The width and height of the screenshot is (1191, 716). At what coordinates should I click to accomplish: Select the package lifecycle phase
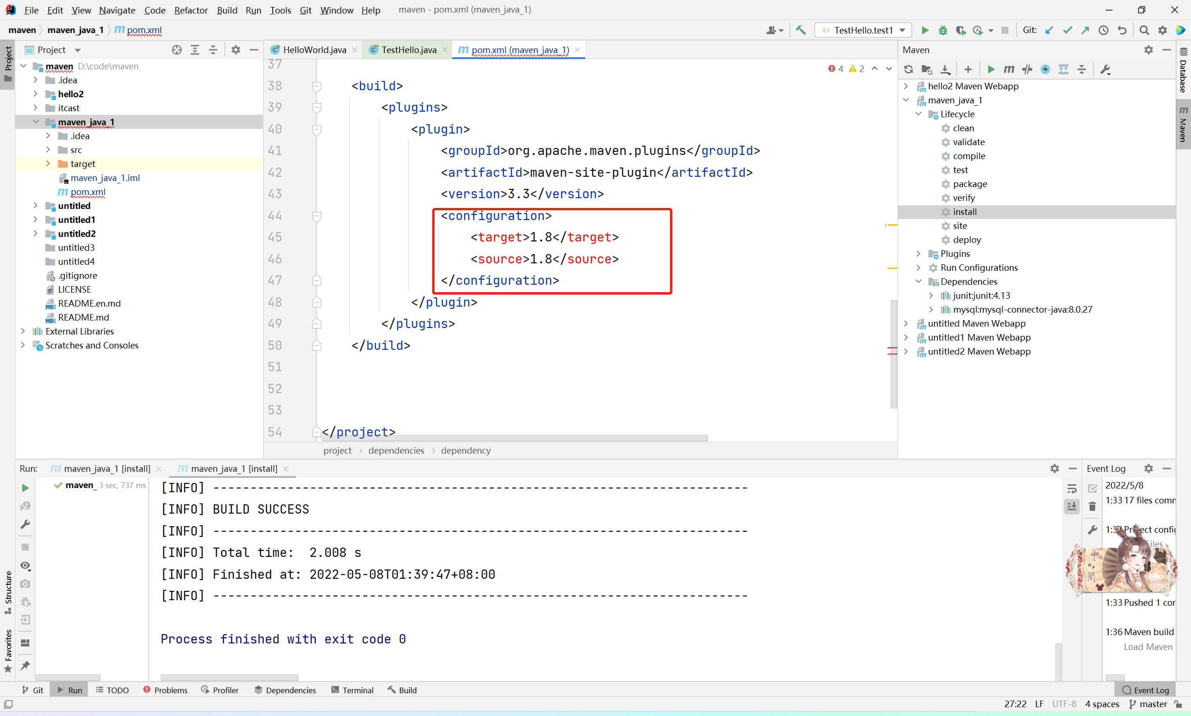[970, 184]
